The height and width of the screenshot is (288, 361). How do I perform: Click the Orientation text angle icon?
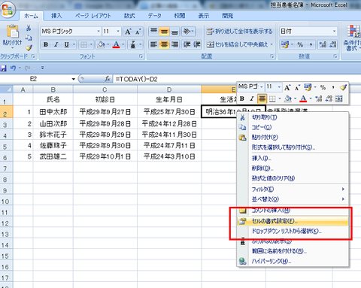point(187,32)
